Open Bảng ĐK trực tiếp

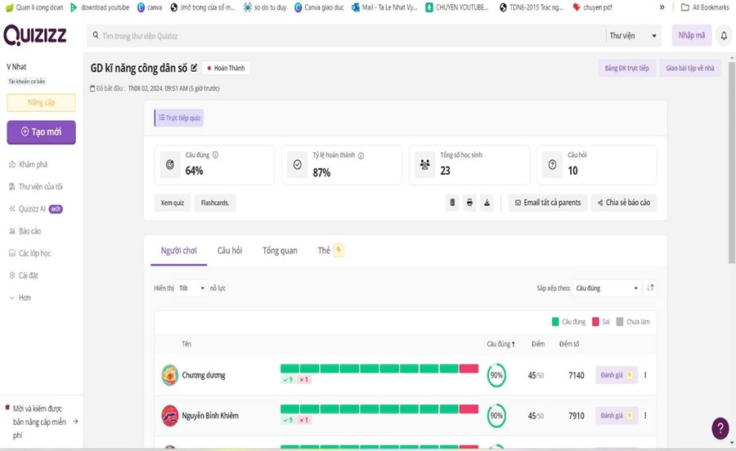pyautogui.click(x=626, y=68)
